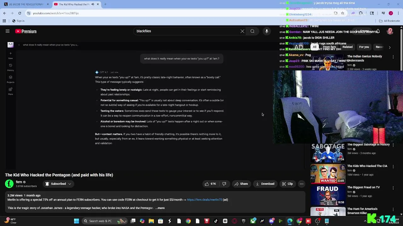Open the FRAUD video thumbnail
Screen dimensions: 403x226
pos(328,195)
